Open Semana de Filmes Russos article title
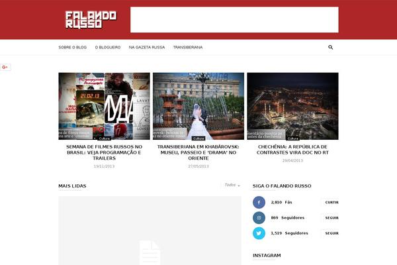The height and width of the screenshot is (265, 397). click(x=104, y=152)
